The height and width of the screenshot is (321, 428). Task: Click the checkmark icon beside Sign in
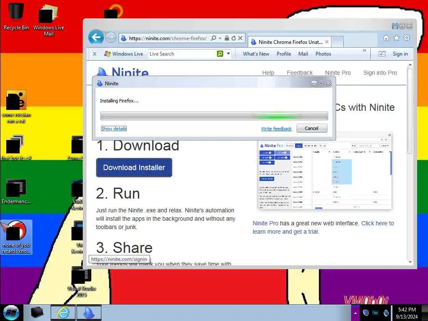point(382,54)
